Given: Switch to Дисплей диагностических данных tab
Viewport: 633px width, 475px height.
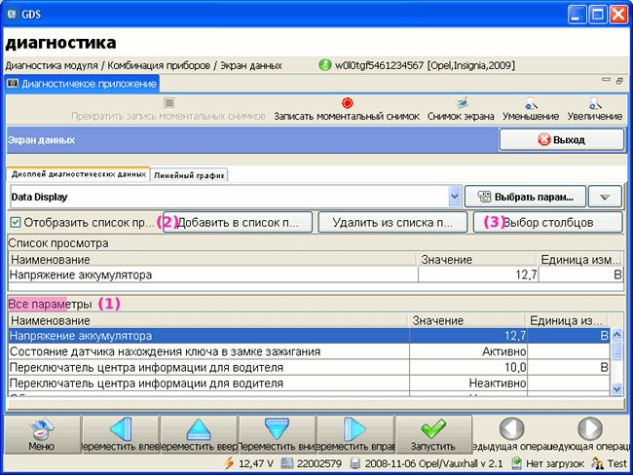Looking at the screenshot, I should 79,174.
